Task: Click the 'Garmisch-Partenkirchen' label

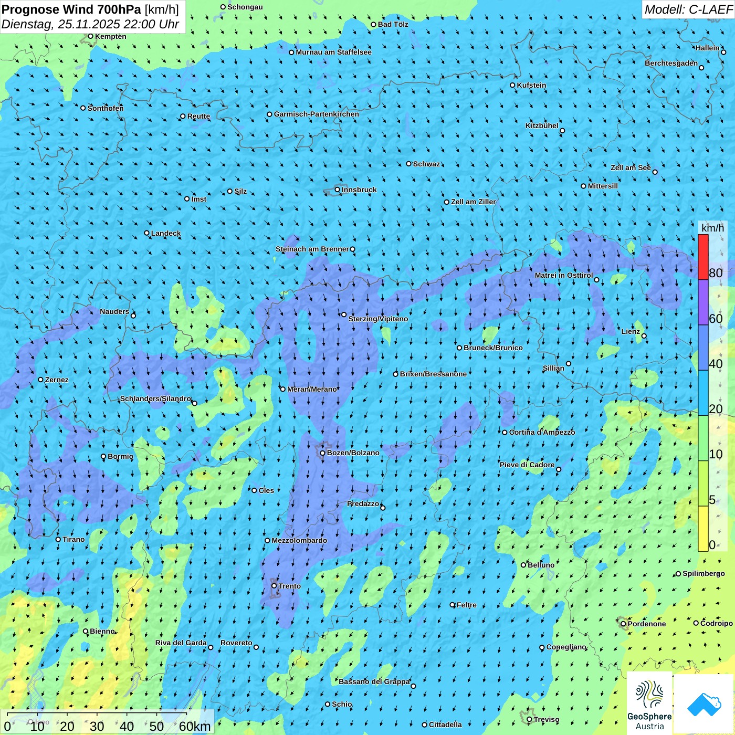Action: tap(317, 114)
